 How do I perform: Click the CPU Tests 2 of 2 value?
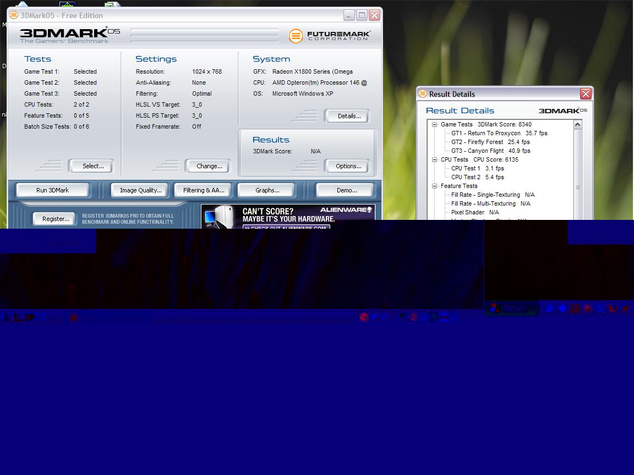pyautogui.click(x=81, y=104)
